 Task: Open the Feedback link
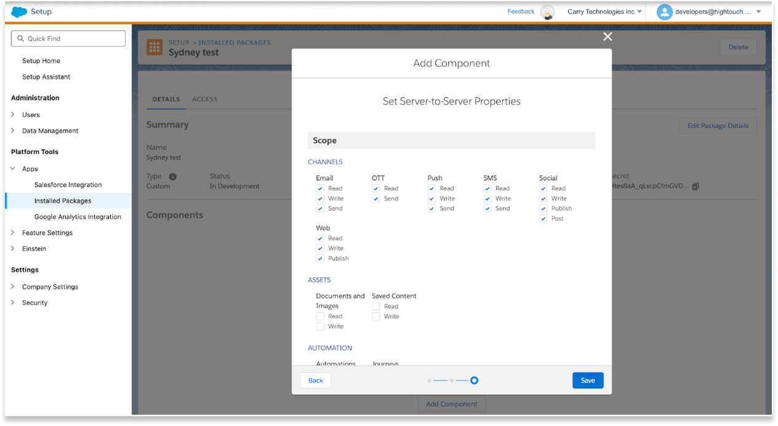[x=521, y=11]
